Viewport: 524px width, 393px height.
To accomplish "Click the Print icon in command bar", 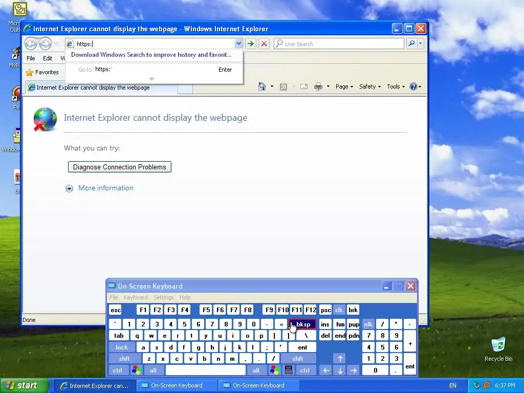I will point(318,86).
